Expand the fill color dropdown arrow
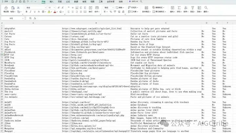 click(51, 12)
